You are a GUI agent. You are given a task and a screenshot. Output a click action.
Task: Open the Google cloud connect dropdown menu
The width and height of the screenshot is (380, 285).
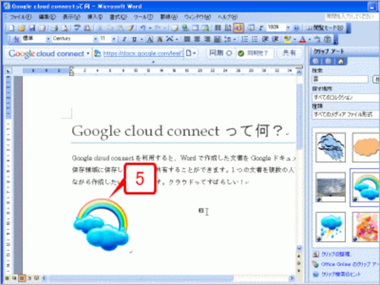(88, 53)
